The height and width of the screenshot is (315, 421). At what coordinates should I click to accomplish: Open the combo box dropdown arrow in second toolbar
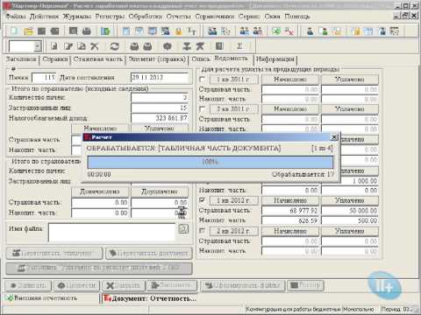click(38, 46)
